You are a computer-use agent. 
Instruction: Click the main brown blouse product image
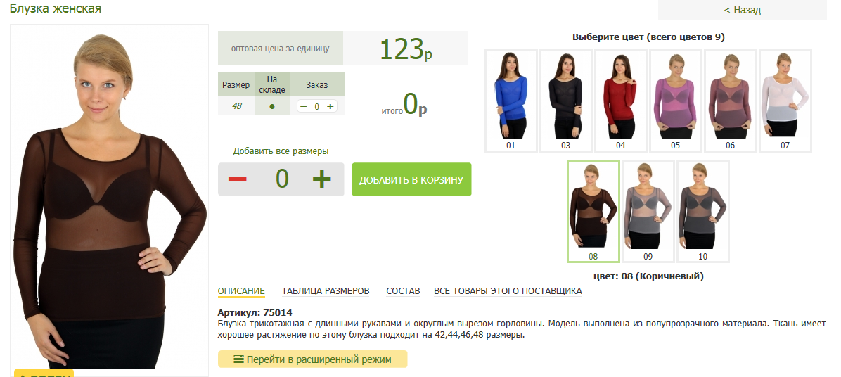(x=110, y=200)
